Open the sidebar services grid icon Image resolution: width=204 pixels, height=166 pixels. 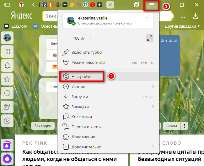(x=7, y=52)
